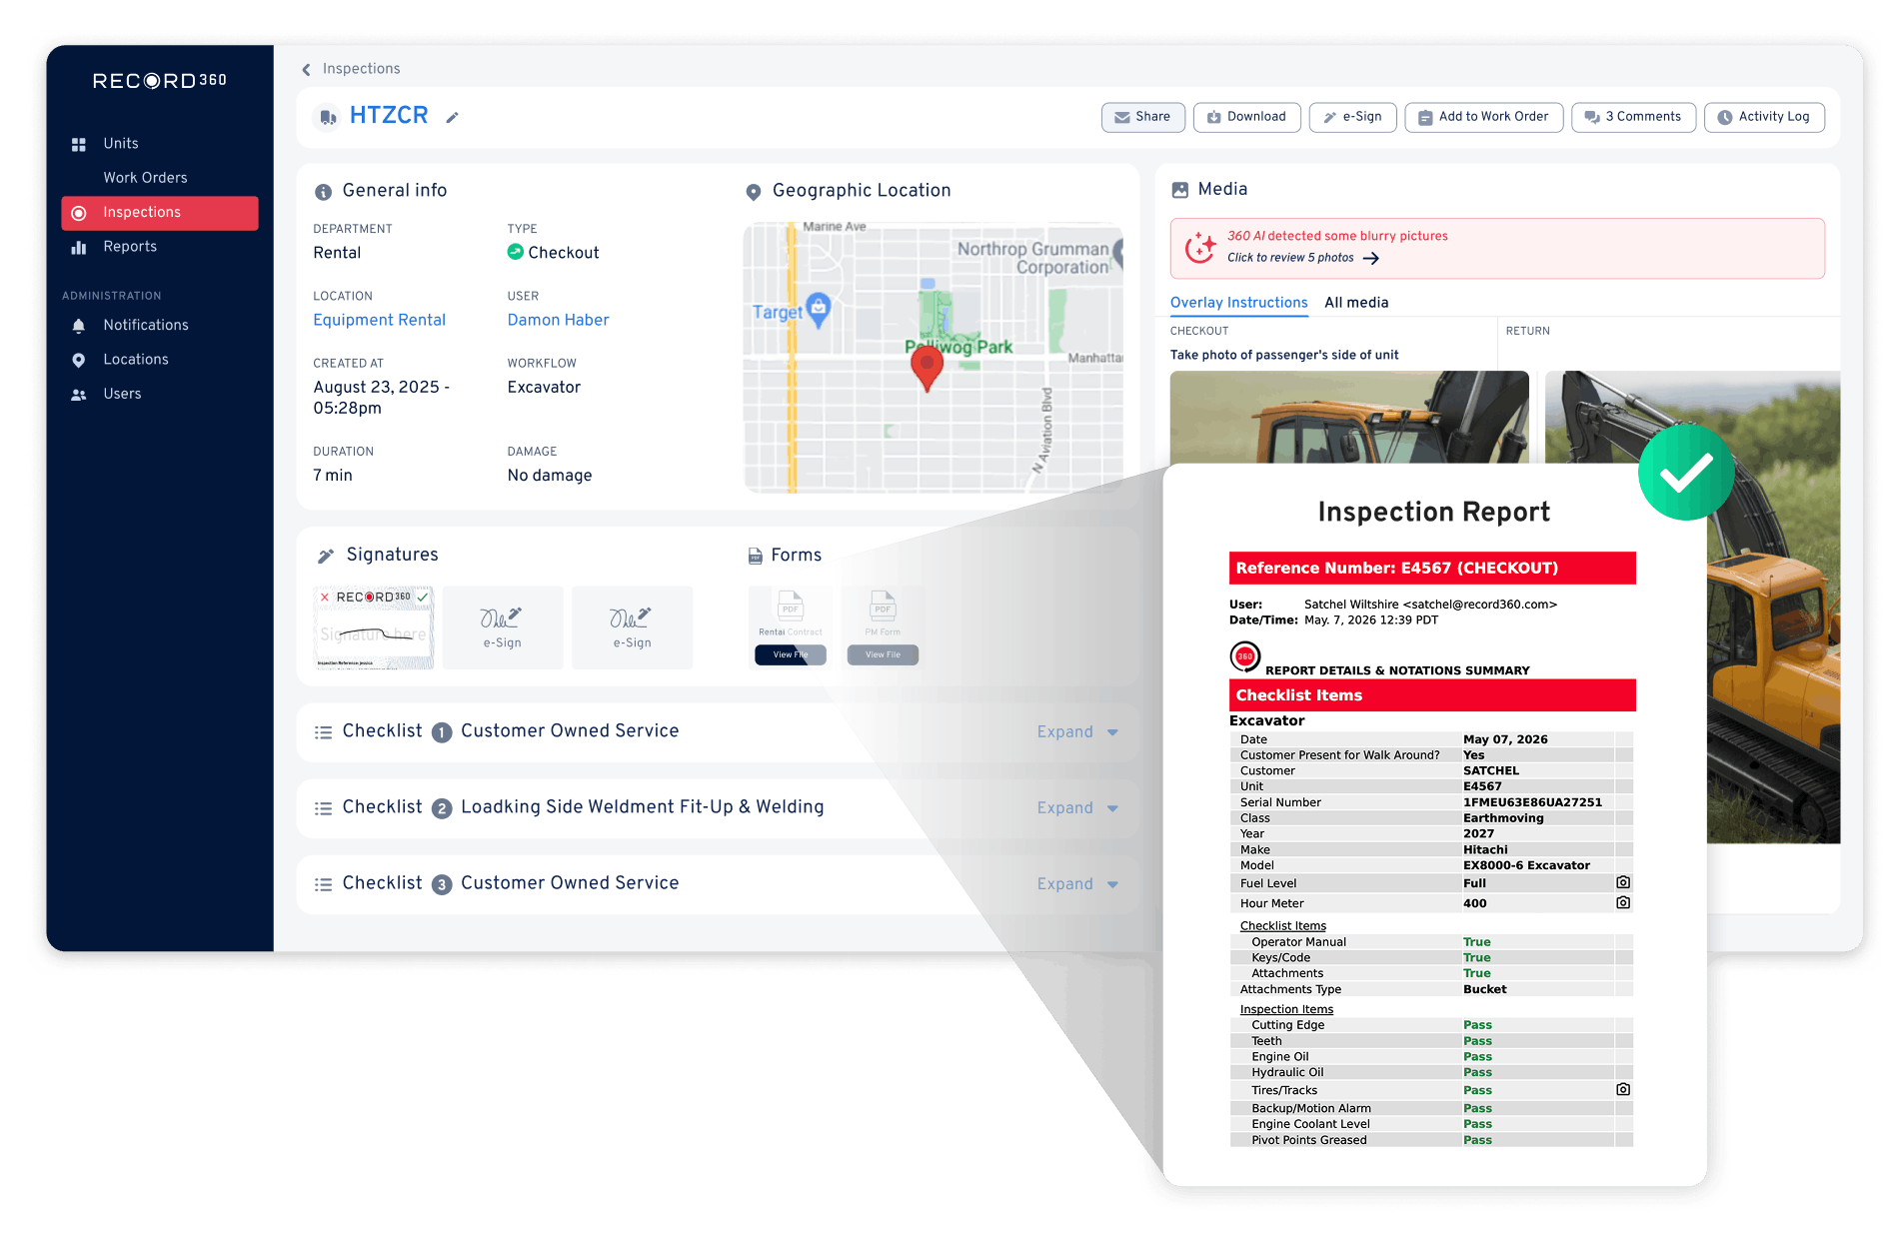Image resolution: width=1899 pixels, height=1242 pixels.
Task: Click list icon of Checklist 2
Action: click(323, 808)
